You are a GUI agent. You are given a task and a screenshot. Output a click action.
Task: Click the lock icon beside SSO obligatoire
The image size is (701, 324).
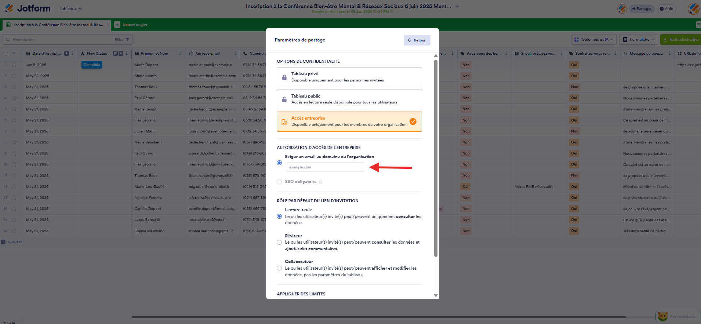(320, 182)
